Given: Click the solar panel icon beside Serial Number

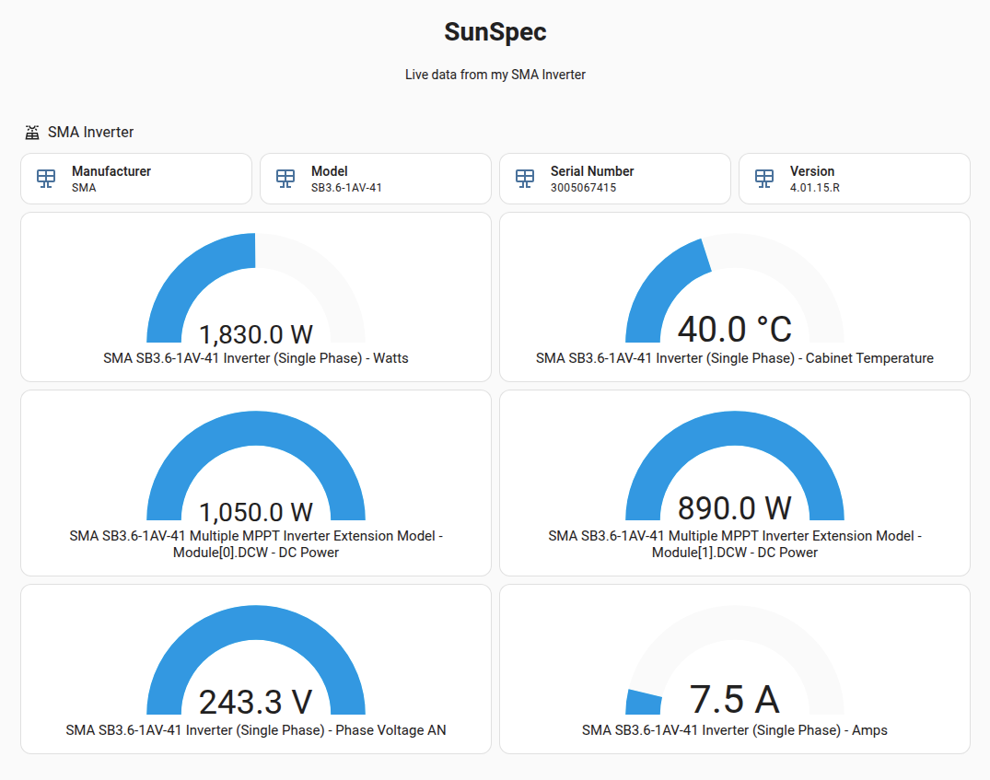Looking at the screenshot, I should 525,179.
